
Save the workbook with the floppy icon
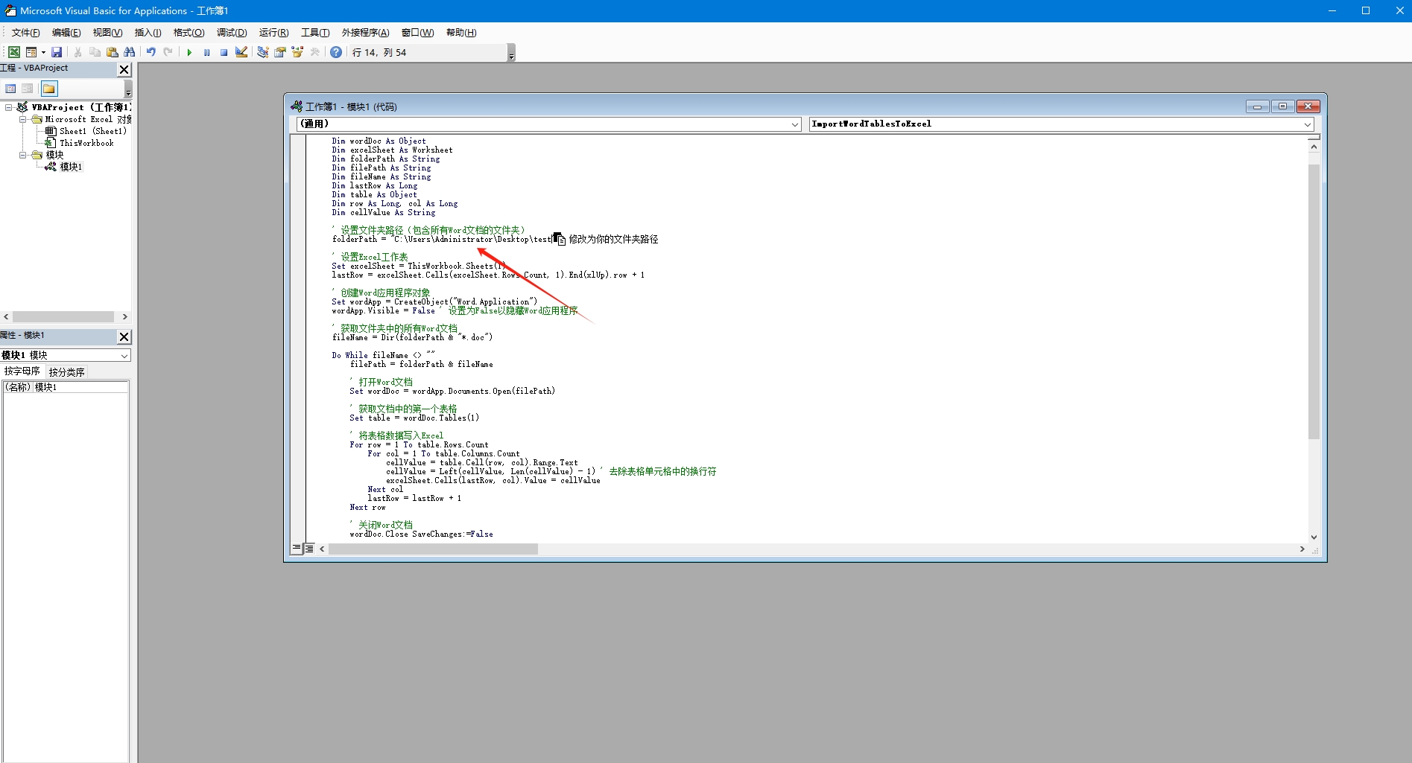pyautogui.click(x=56, y=52)
